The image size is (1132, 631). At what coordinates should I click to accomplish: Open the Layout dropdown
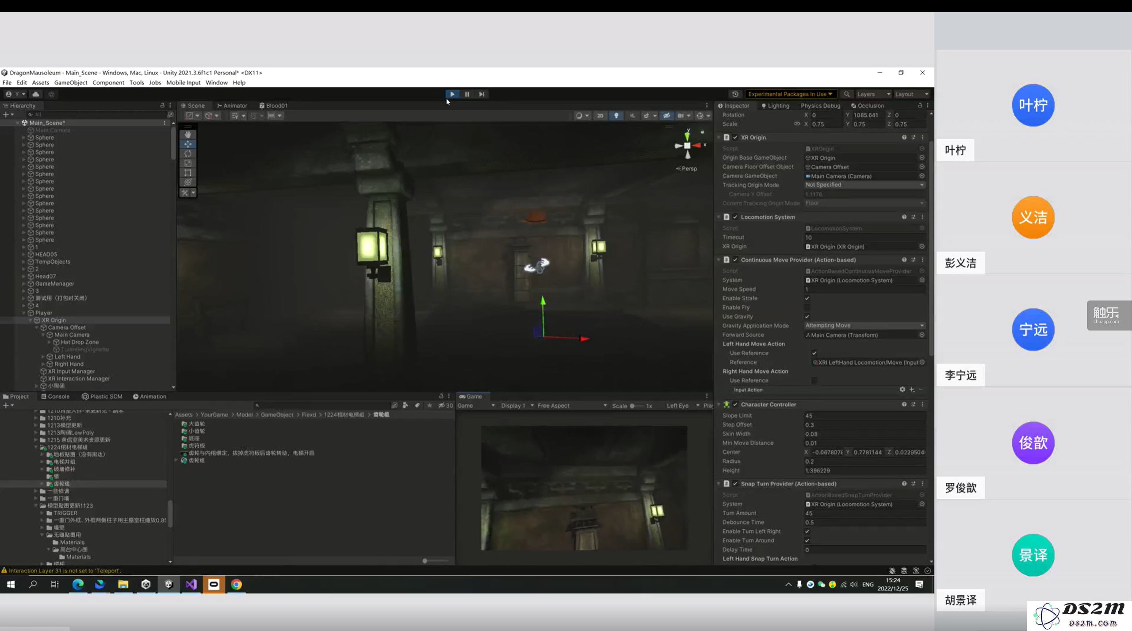[x=911, y=94]
